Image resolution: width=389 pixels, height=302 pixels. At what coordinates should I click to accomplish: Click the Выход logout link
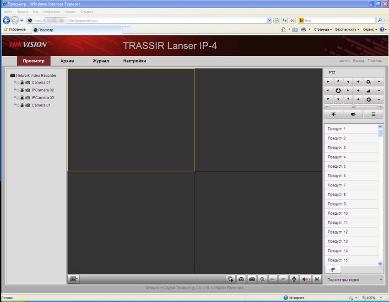(x=358, y=61)
